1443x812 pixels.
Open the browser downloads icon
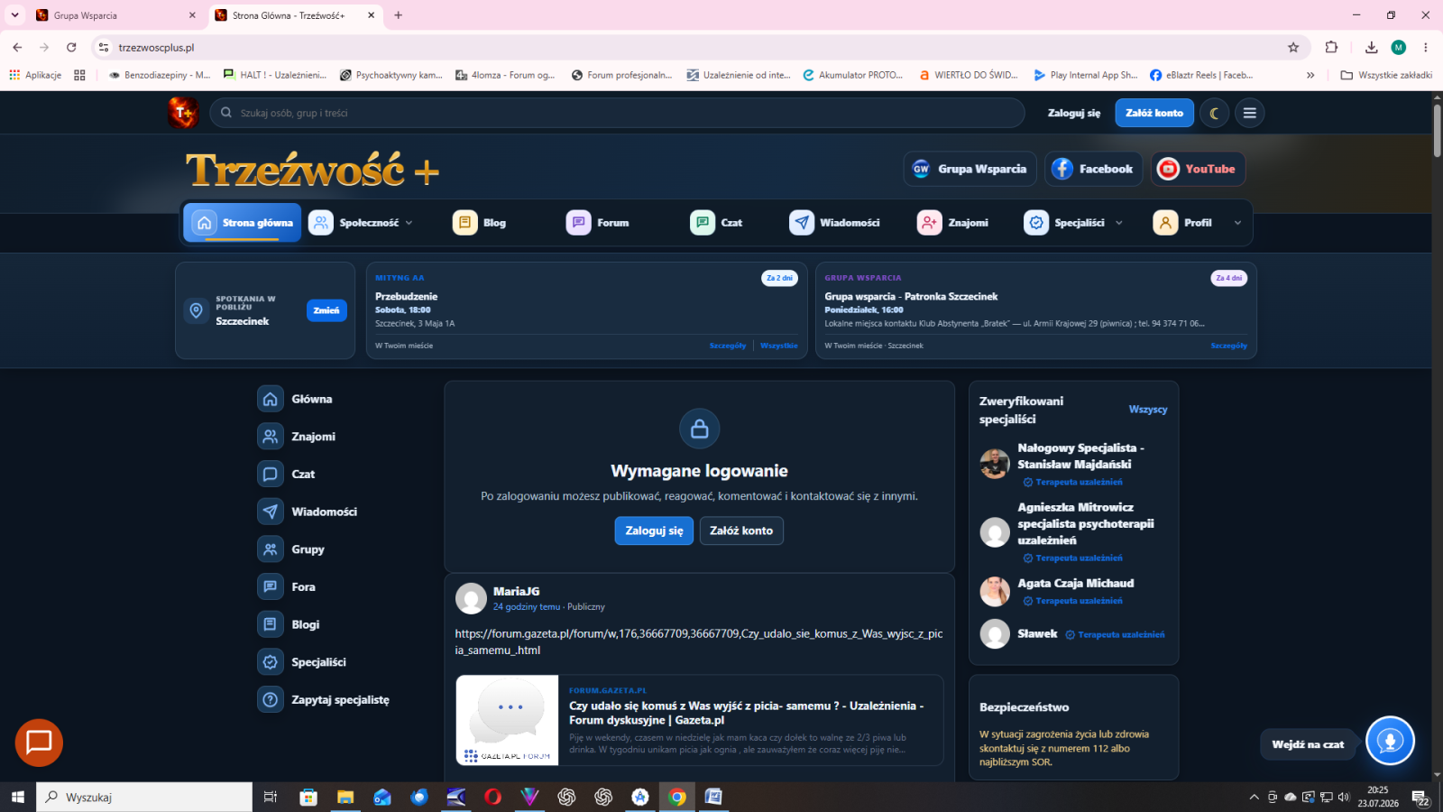pyautogui.click(x=1371, y=47)
